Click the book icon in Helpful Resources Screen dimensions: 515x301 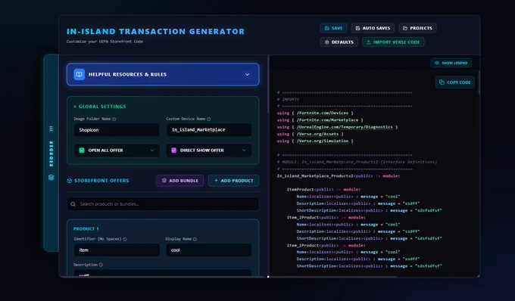coord(80,74)
